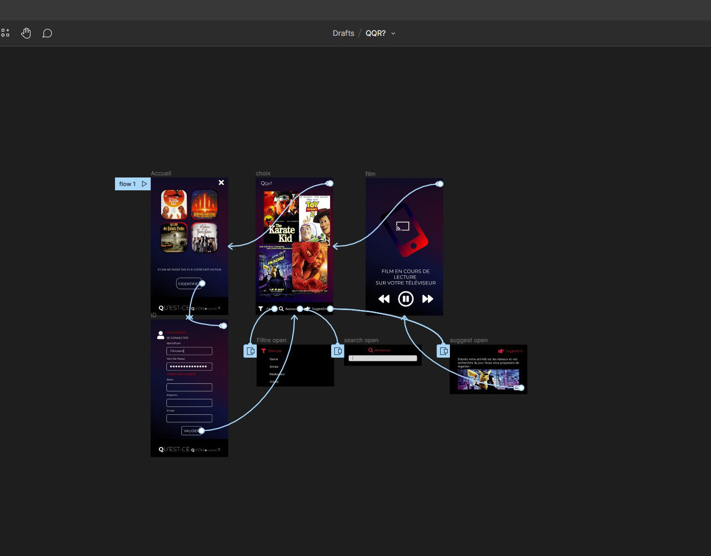Select the Detective Pikachu poster in choix
The width and height of the screenshot is (711, 556).
point(276,270)
